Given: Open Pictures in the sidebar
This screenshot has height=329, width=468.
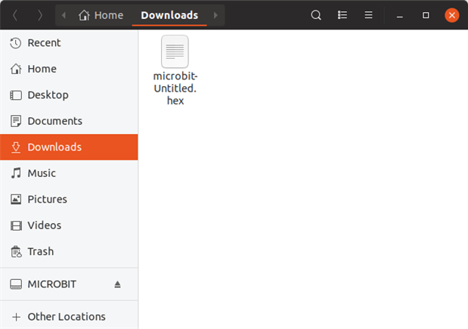Looking at the screenshot, I should [x=69, y=199].
